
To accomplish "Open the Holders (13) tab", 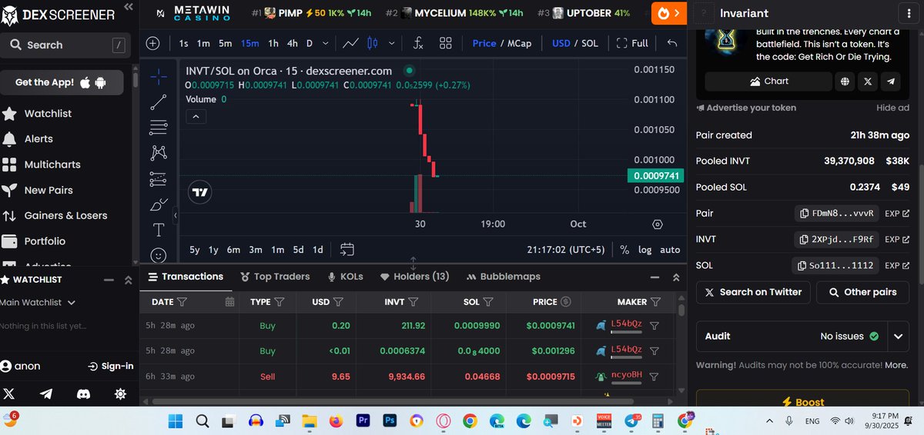I will click(414, 277).
